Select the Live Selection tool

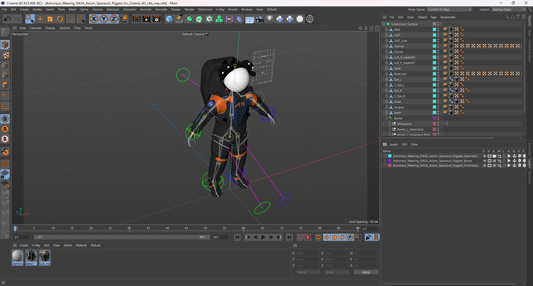30,19
